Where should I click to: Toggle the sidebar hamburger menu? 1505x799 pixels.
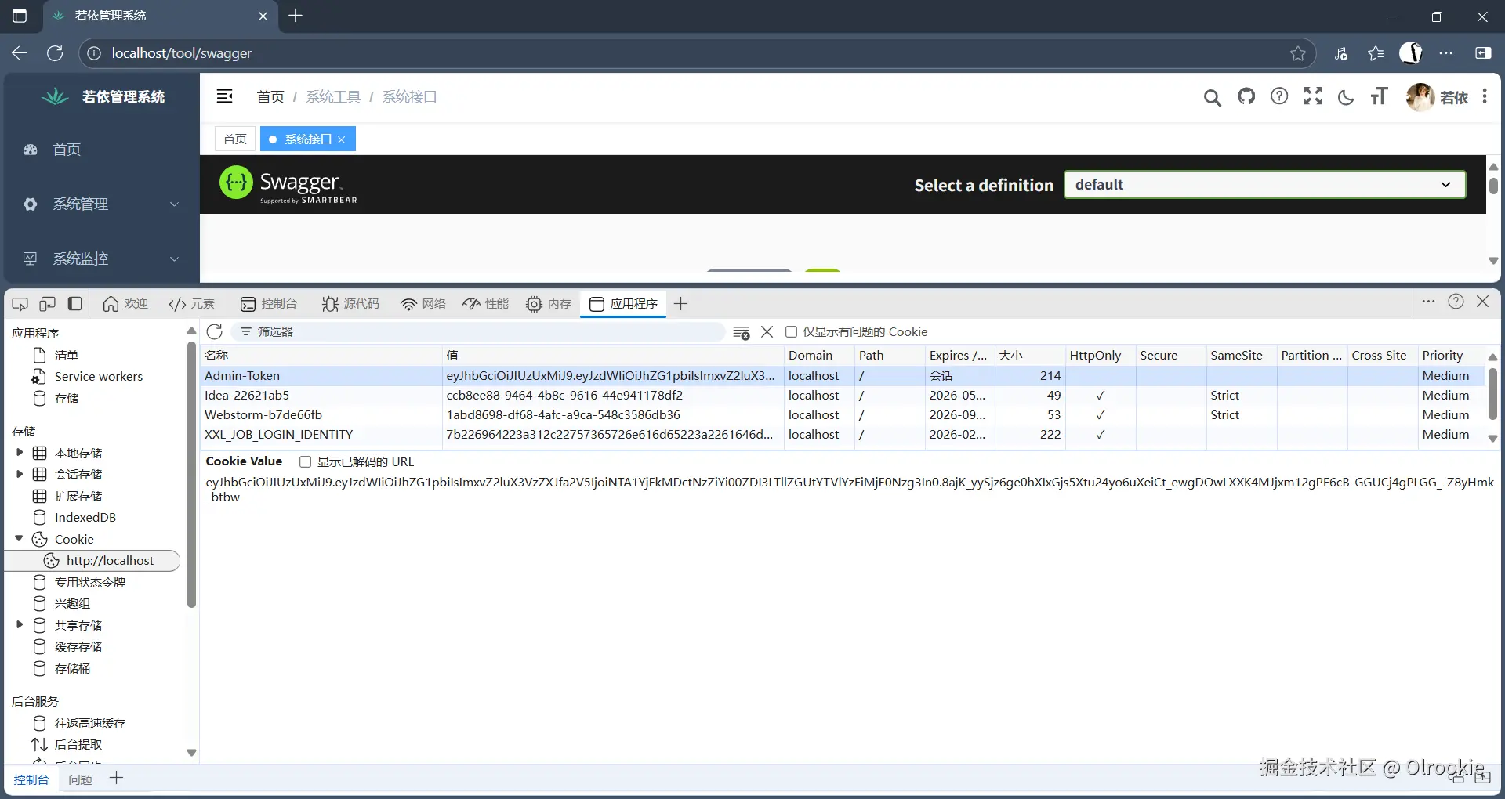tap(225, 96)
